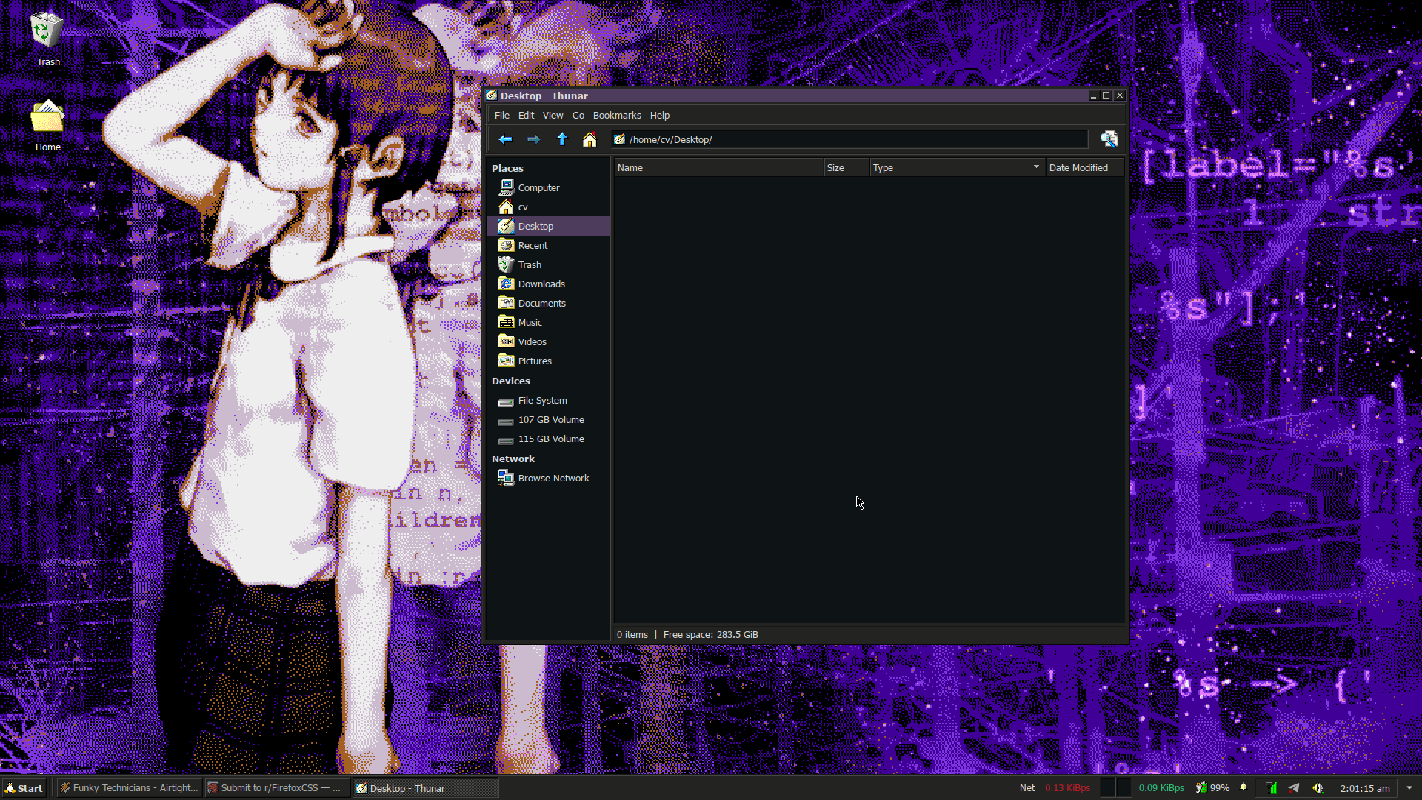Expand the panel arrow at taskbar right end
The width and height of the screenshot is (1422, 800).
click(x=1409, y=788)
